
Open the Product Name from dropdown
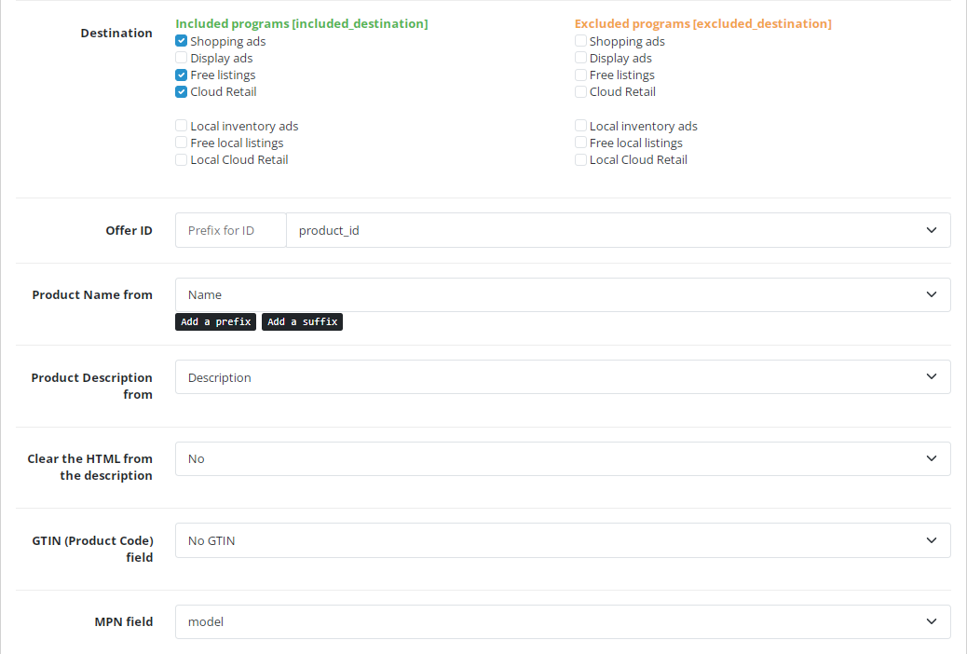pos(563,295)
